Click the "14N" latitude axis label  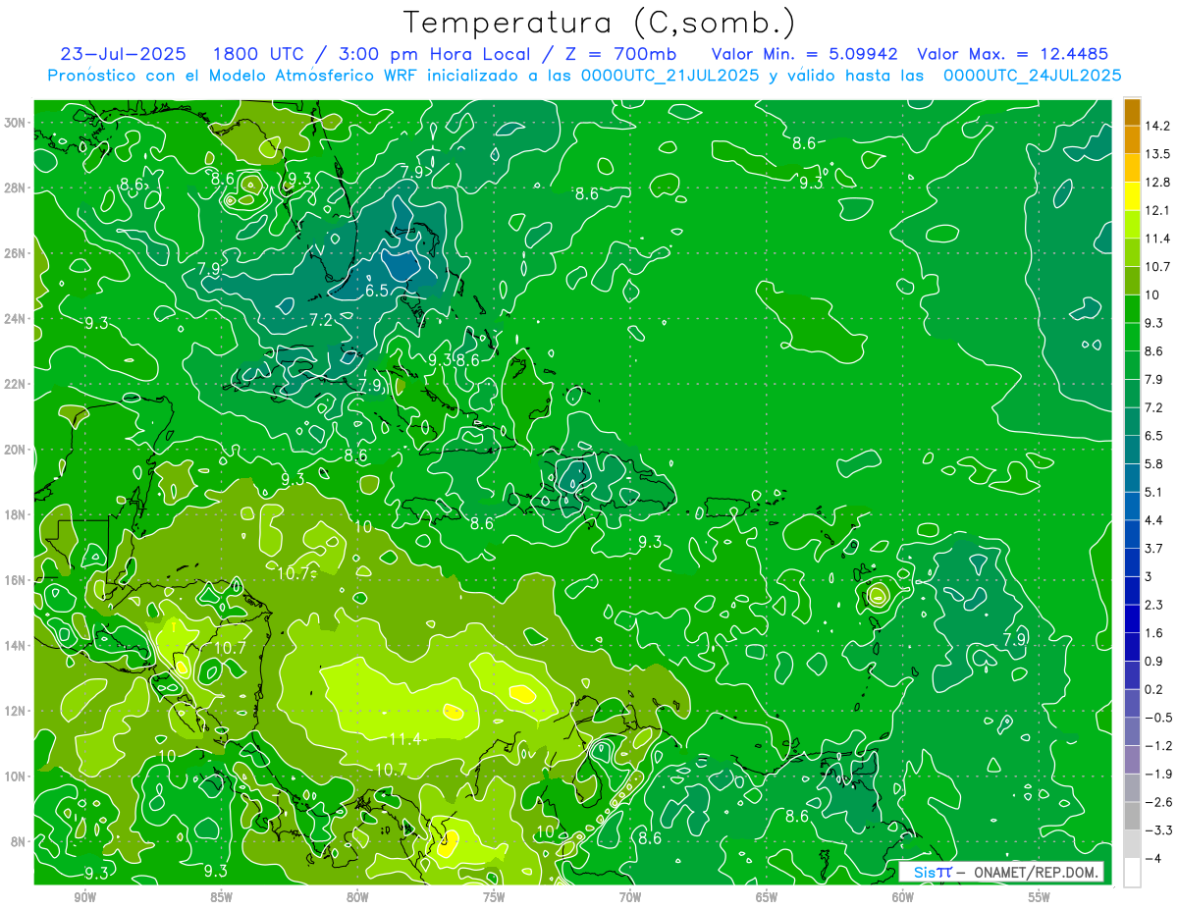(15, 645)
